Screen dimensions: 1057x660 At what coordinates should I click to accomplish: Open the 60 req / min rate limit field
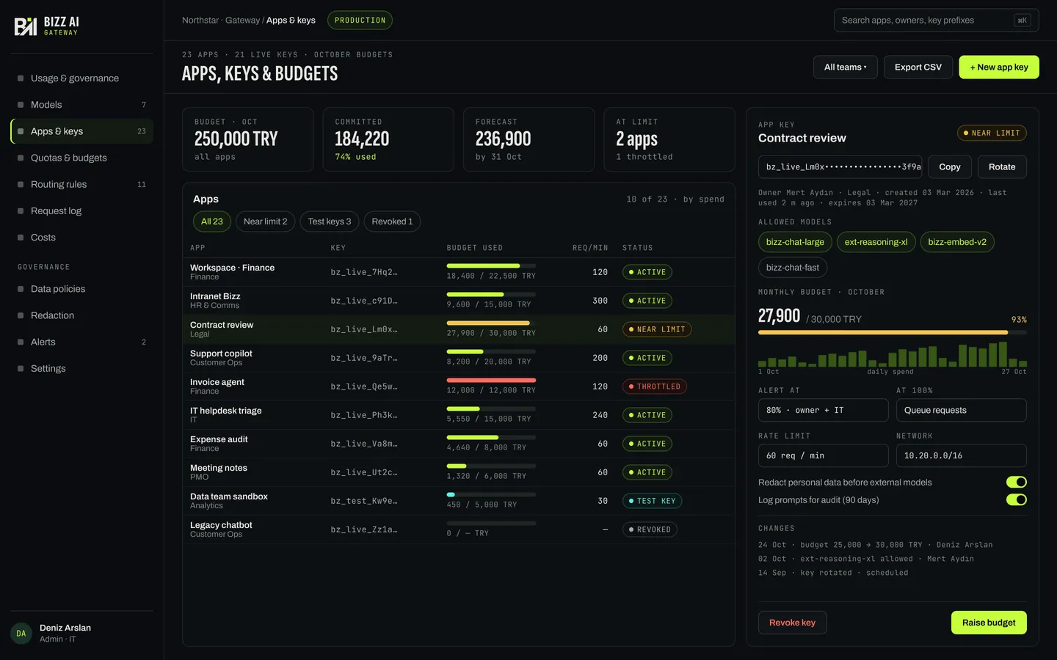[823, 455]
